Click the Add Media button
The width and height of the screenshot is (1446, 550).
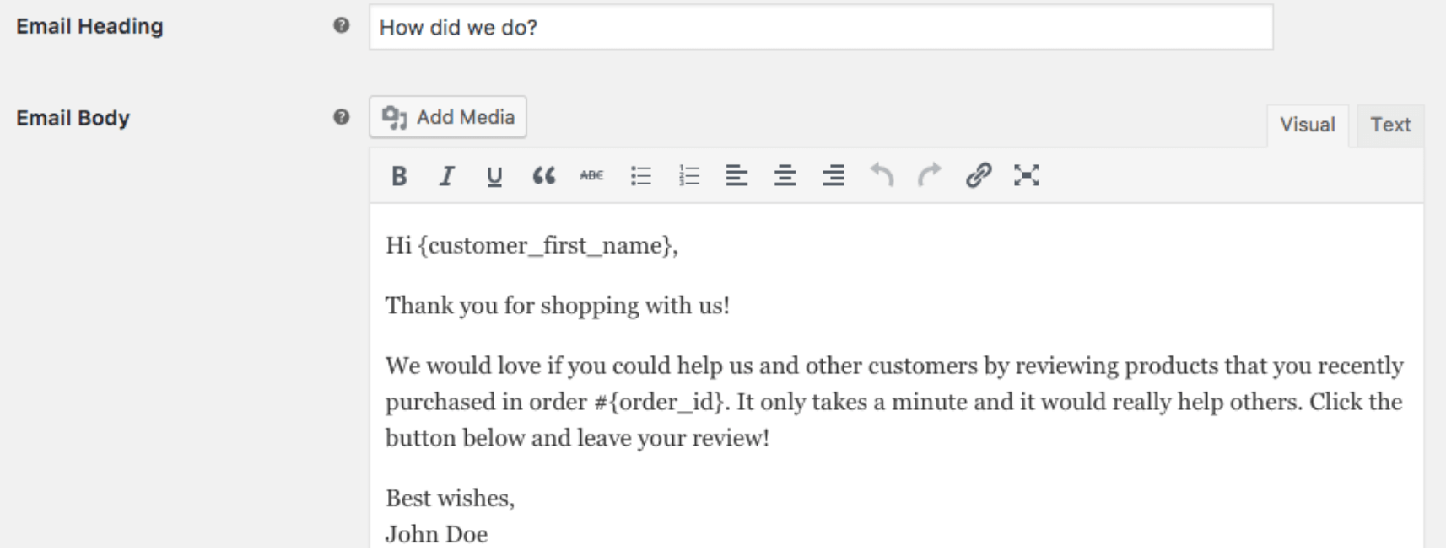448,117
